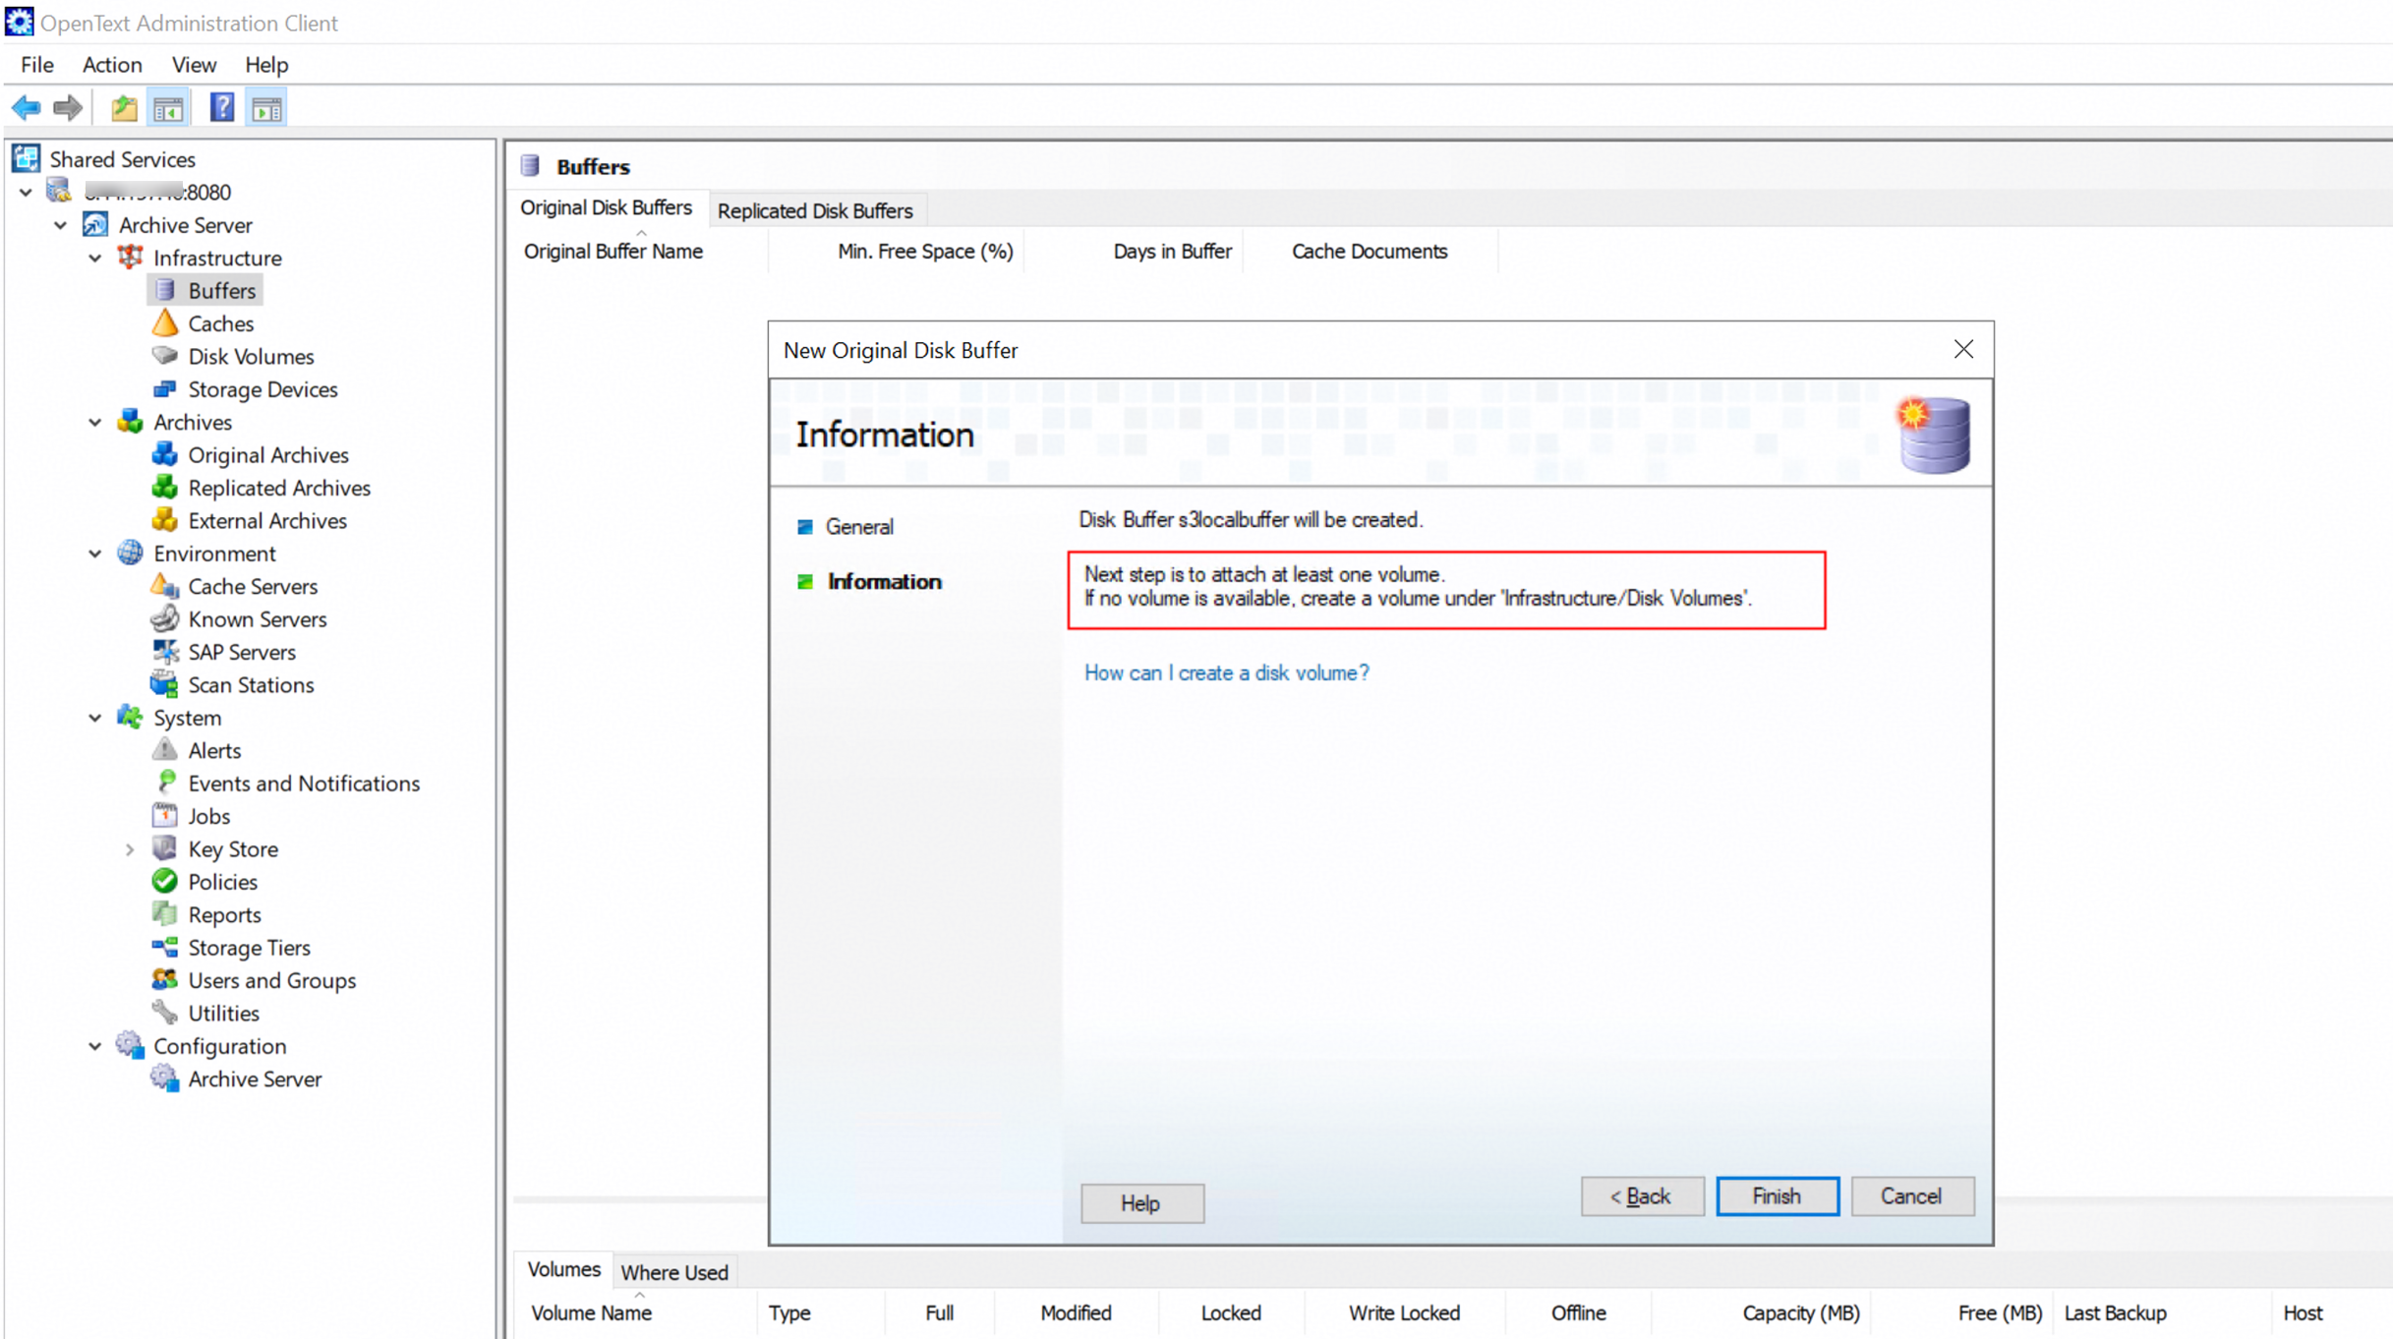Click the folder up toolbar icon

(x=124, y=108)
